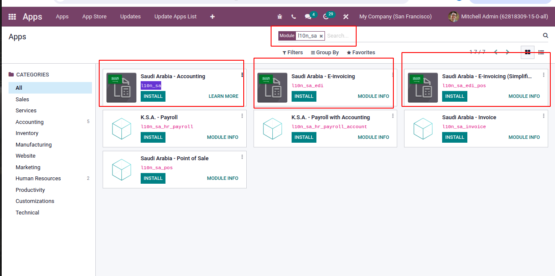Image resolution: width=555 pixels, height=276 pixels.
Task: Open kebab menu on Saudi Arabia - Invoice card
Action: click(x=543, y=116)
